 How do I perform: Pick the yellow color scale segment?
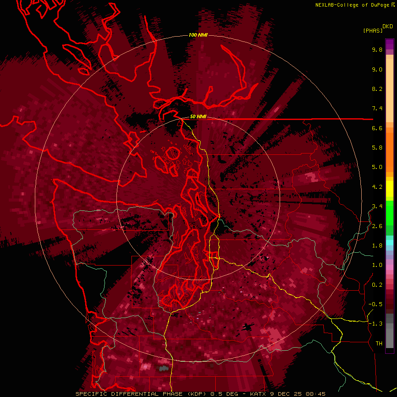pyautogui.click(x=390, y=189)
